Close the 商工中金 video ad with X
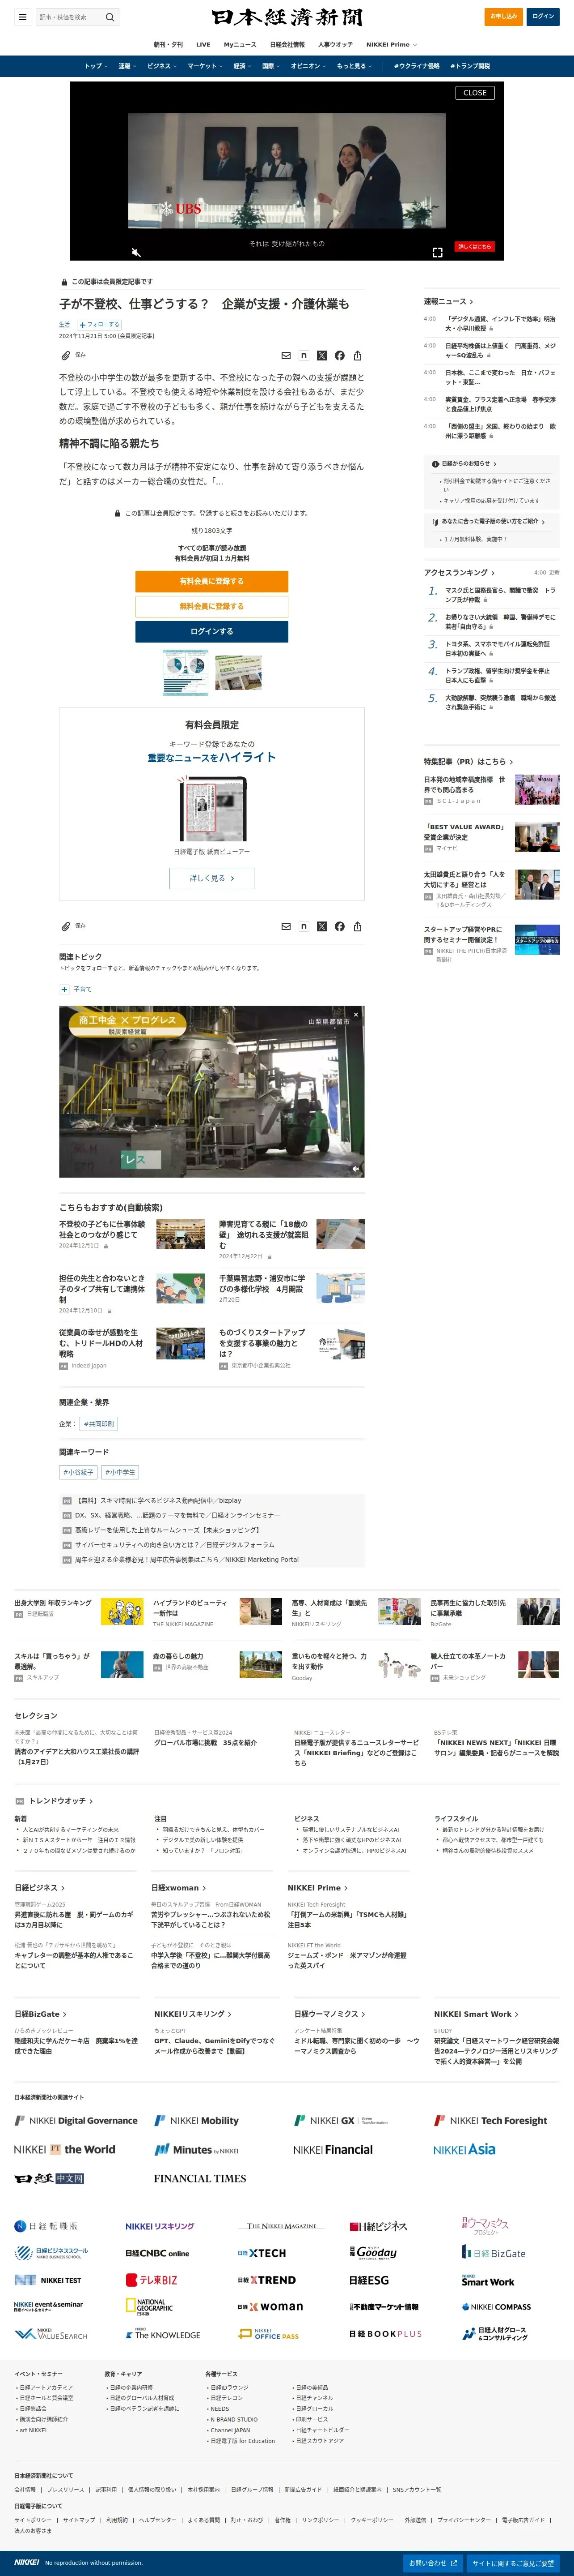Screen dimensions: 574x2576 point(355,1014)
